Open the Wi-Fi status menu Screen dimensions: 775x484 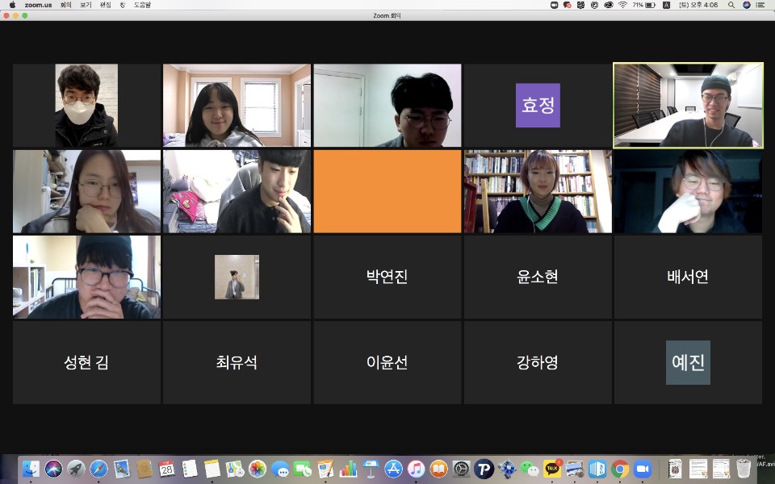pos(622,5)
